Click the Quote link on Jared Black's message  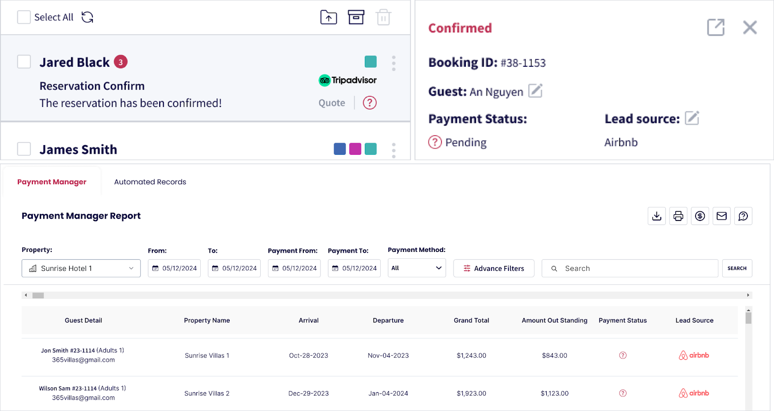pos(332,103)
